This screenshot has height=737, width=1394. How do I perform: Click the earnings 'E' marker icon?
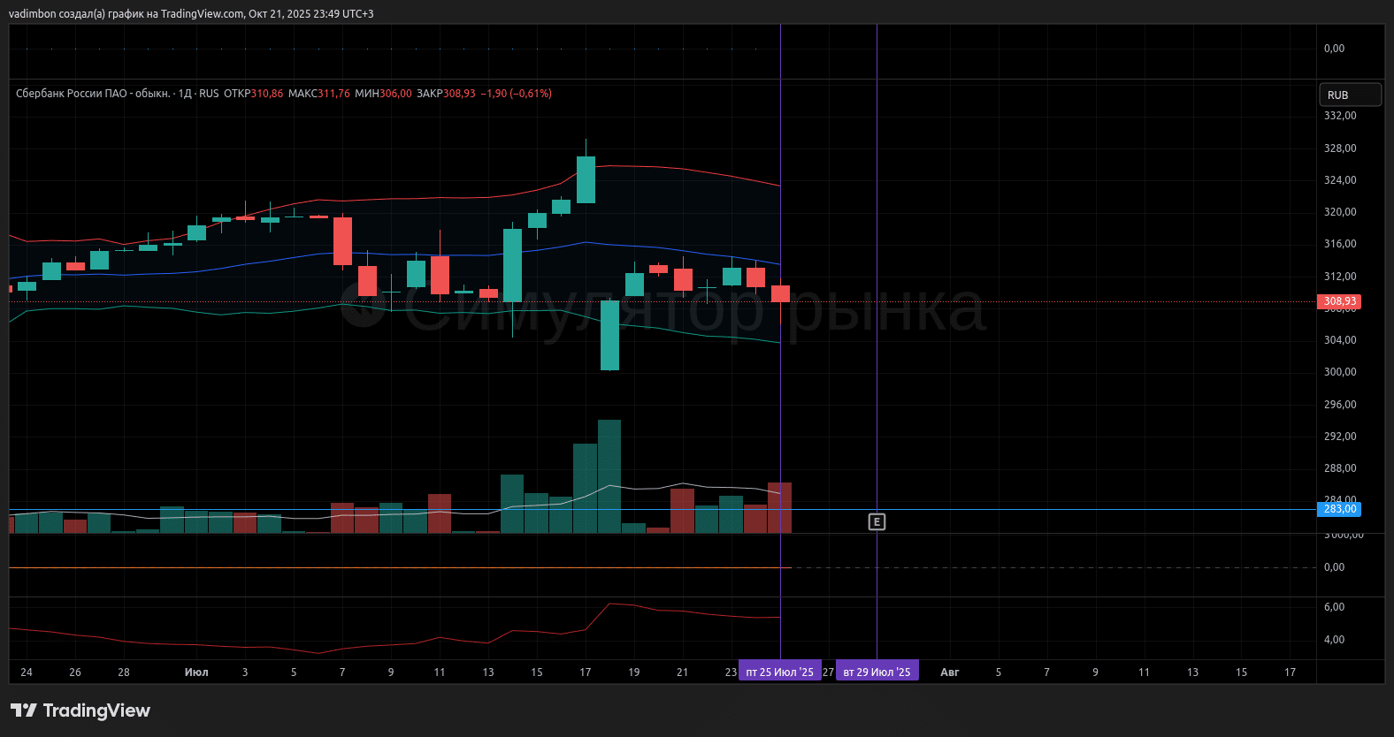coord(876,522)
